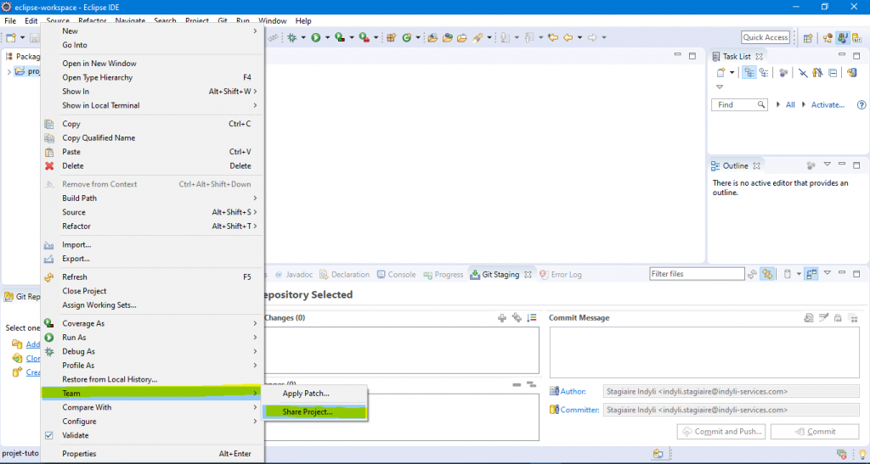Open the Help menu in menu bar
870x464 pixels.
coord(303,21)
